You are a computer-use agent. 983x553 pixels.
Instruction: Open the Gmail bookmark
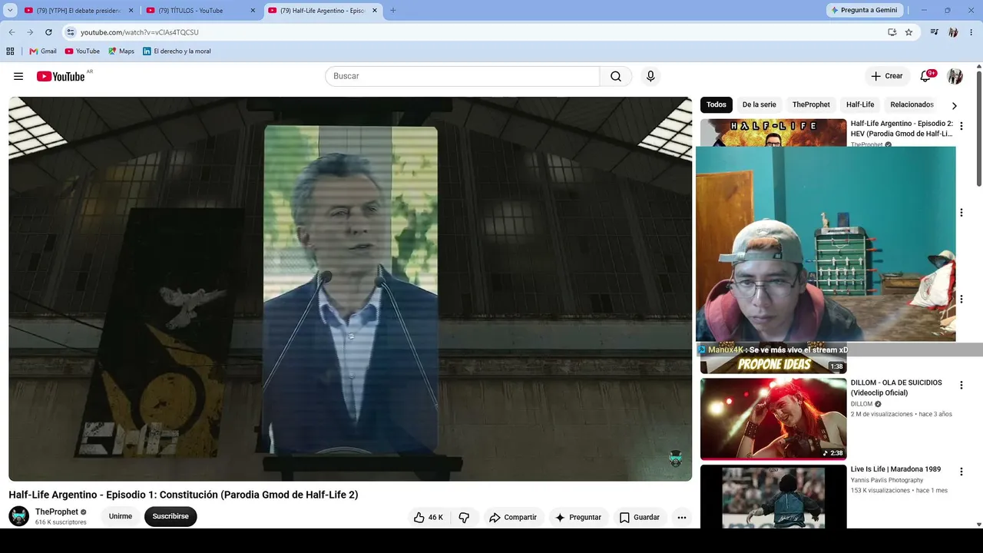click(43, 51)
